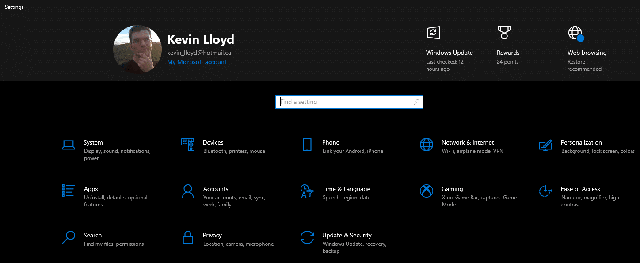Click the Web browsing globe icon
Screen dimensions: 640x263
tap(575, 33)
